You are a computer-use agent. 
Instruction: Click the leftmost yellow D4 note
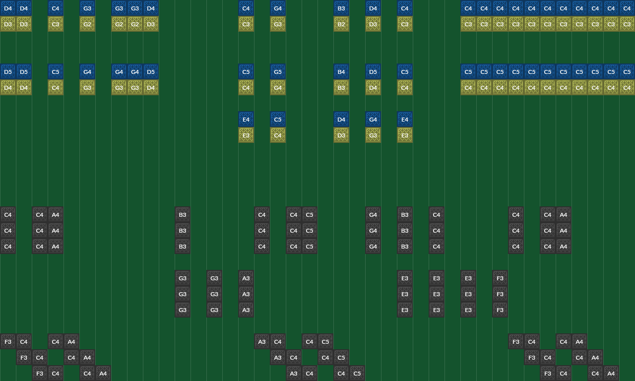tap(8, 87)
